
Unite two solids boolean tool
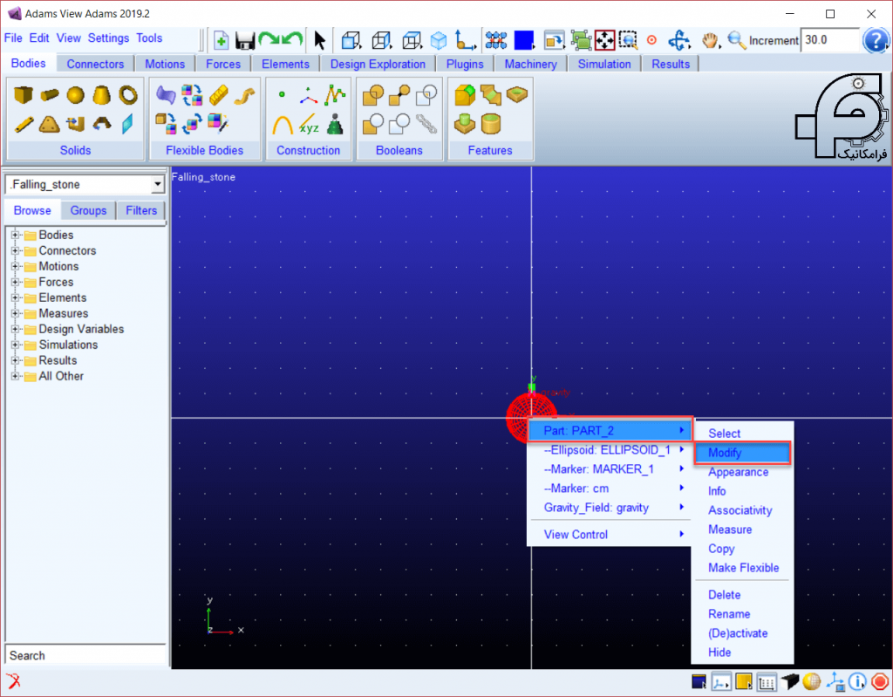(x=373, y=94)
